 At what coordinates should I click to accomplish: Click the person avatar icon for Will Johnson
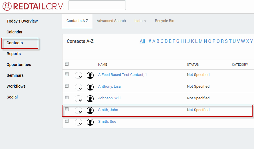[90, 99]
